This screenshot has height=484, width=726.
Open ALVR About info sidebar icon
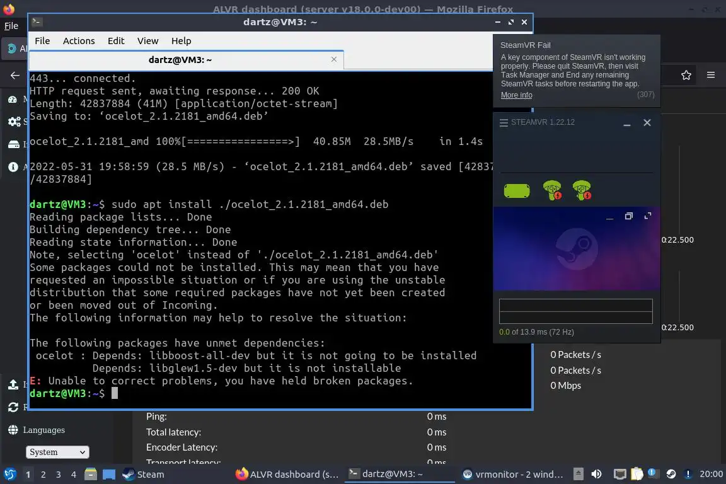pos(13,167)
